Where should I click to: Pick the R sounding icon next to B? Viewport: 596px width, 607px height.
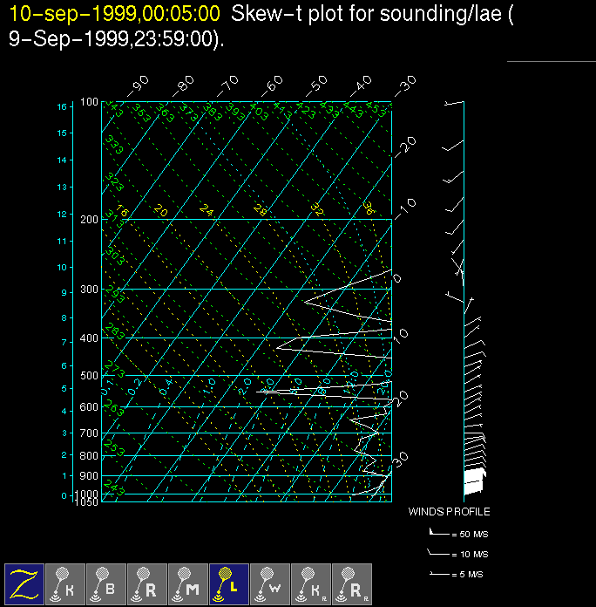148,583
